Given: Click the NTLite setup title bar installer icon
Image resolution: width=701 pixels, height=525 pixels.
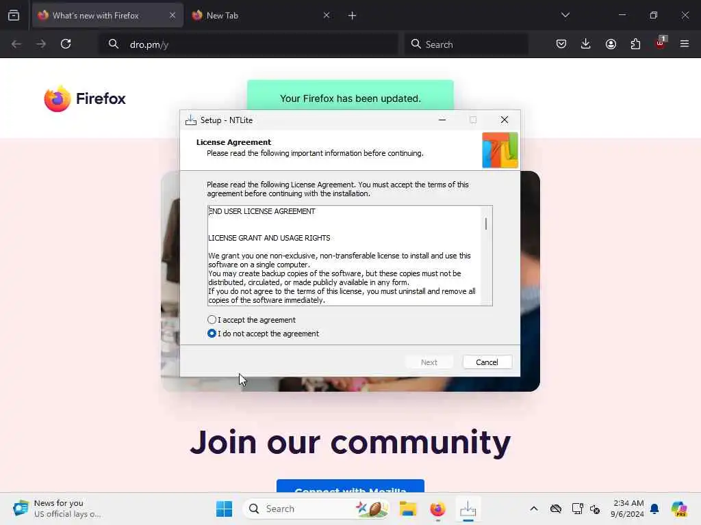Looking at the screenshot, I should coord(191,120).
